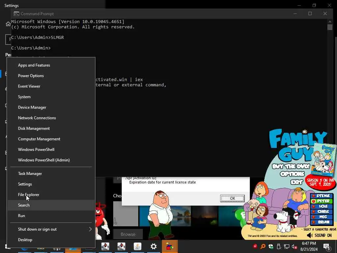The width and height of the screenshot is (337, 253).
Task: Click Buy the DVD! in Family Guy
Action: click(291, 166)
